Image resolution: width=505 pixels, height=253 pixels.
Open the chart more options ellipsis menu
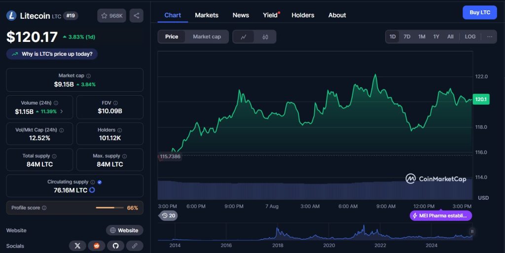point(489,36)
